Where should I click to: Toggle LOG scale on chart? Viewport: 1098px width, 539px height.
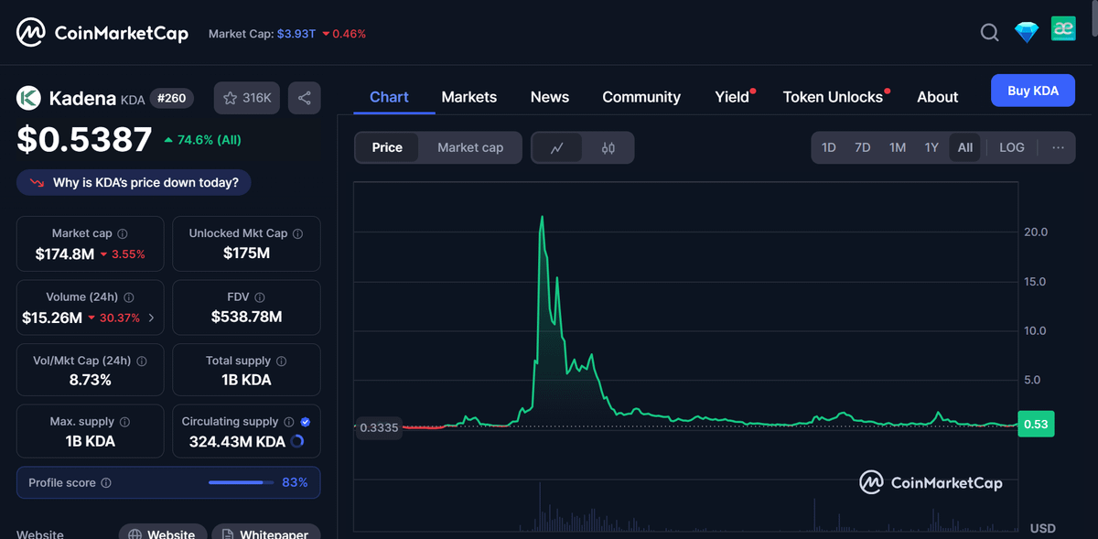coord(1012,147)
